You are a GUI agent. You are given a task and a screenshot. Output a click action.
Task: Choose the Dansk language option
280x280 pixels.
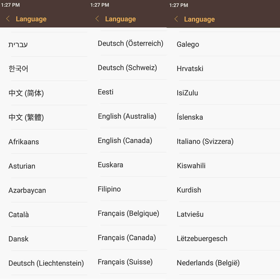click(18, 239)
